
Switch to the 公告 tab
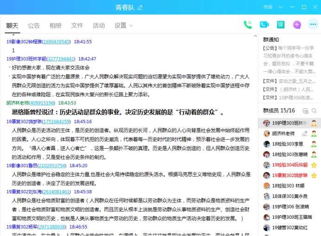34,26
